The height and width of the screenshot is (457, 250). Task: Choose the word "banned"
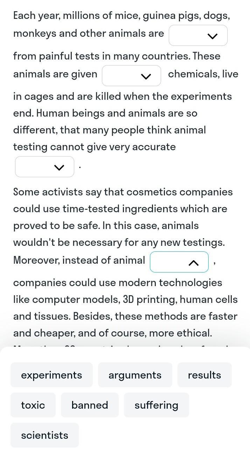pyautogui.click(x=90, y=405)
